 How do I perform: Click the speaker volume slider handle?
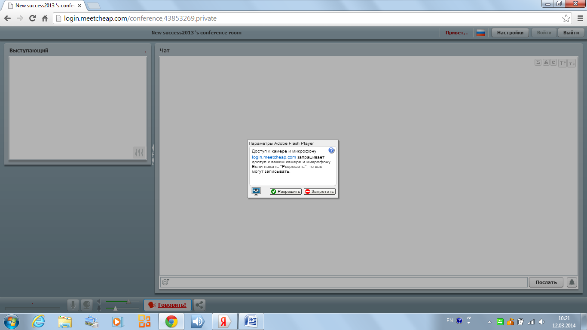coord(128,302)
